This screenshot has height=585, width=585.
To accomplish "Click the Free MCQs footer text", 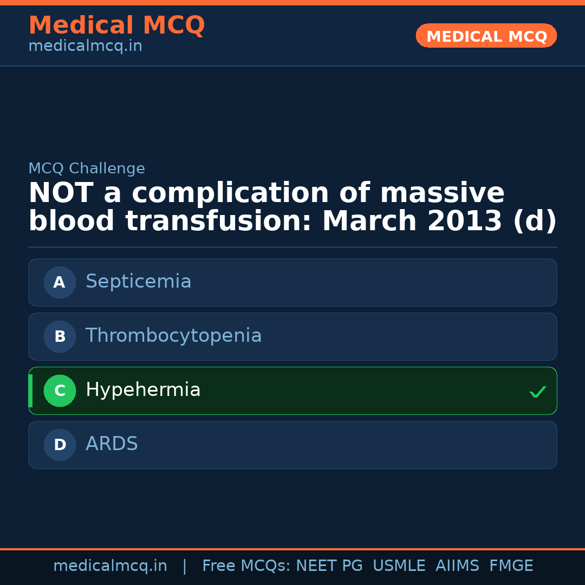I will pos(246,566).
